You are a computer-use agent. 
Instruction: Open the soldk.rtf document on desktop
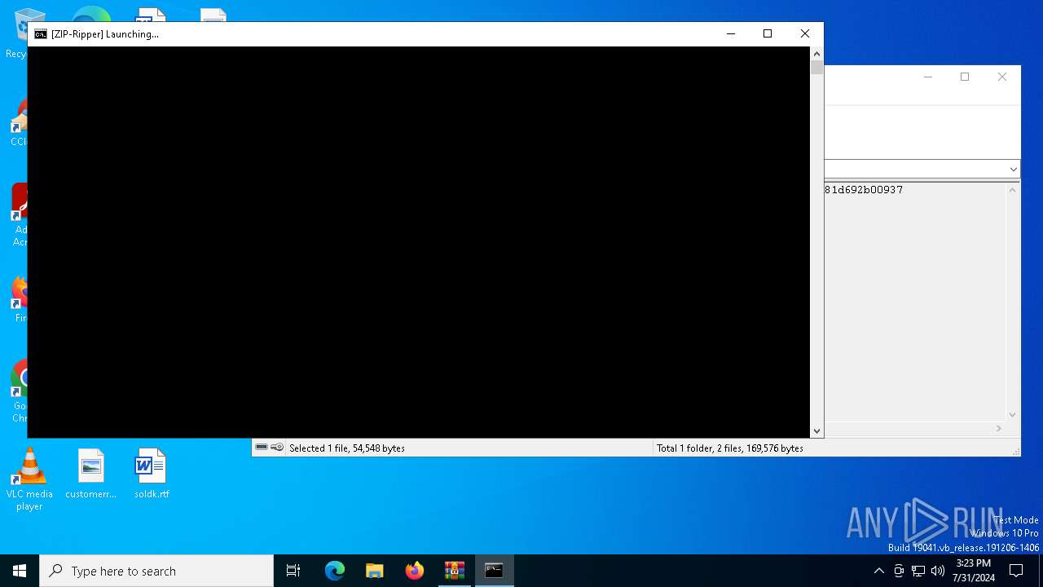click(x=151, y=474)
